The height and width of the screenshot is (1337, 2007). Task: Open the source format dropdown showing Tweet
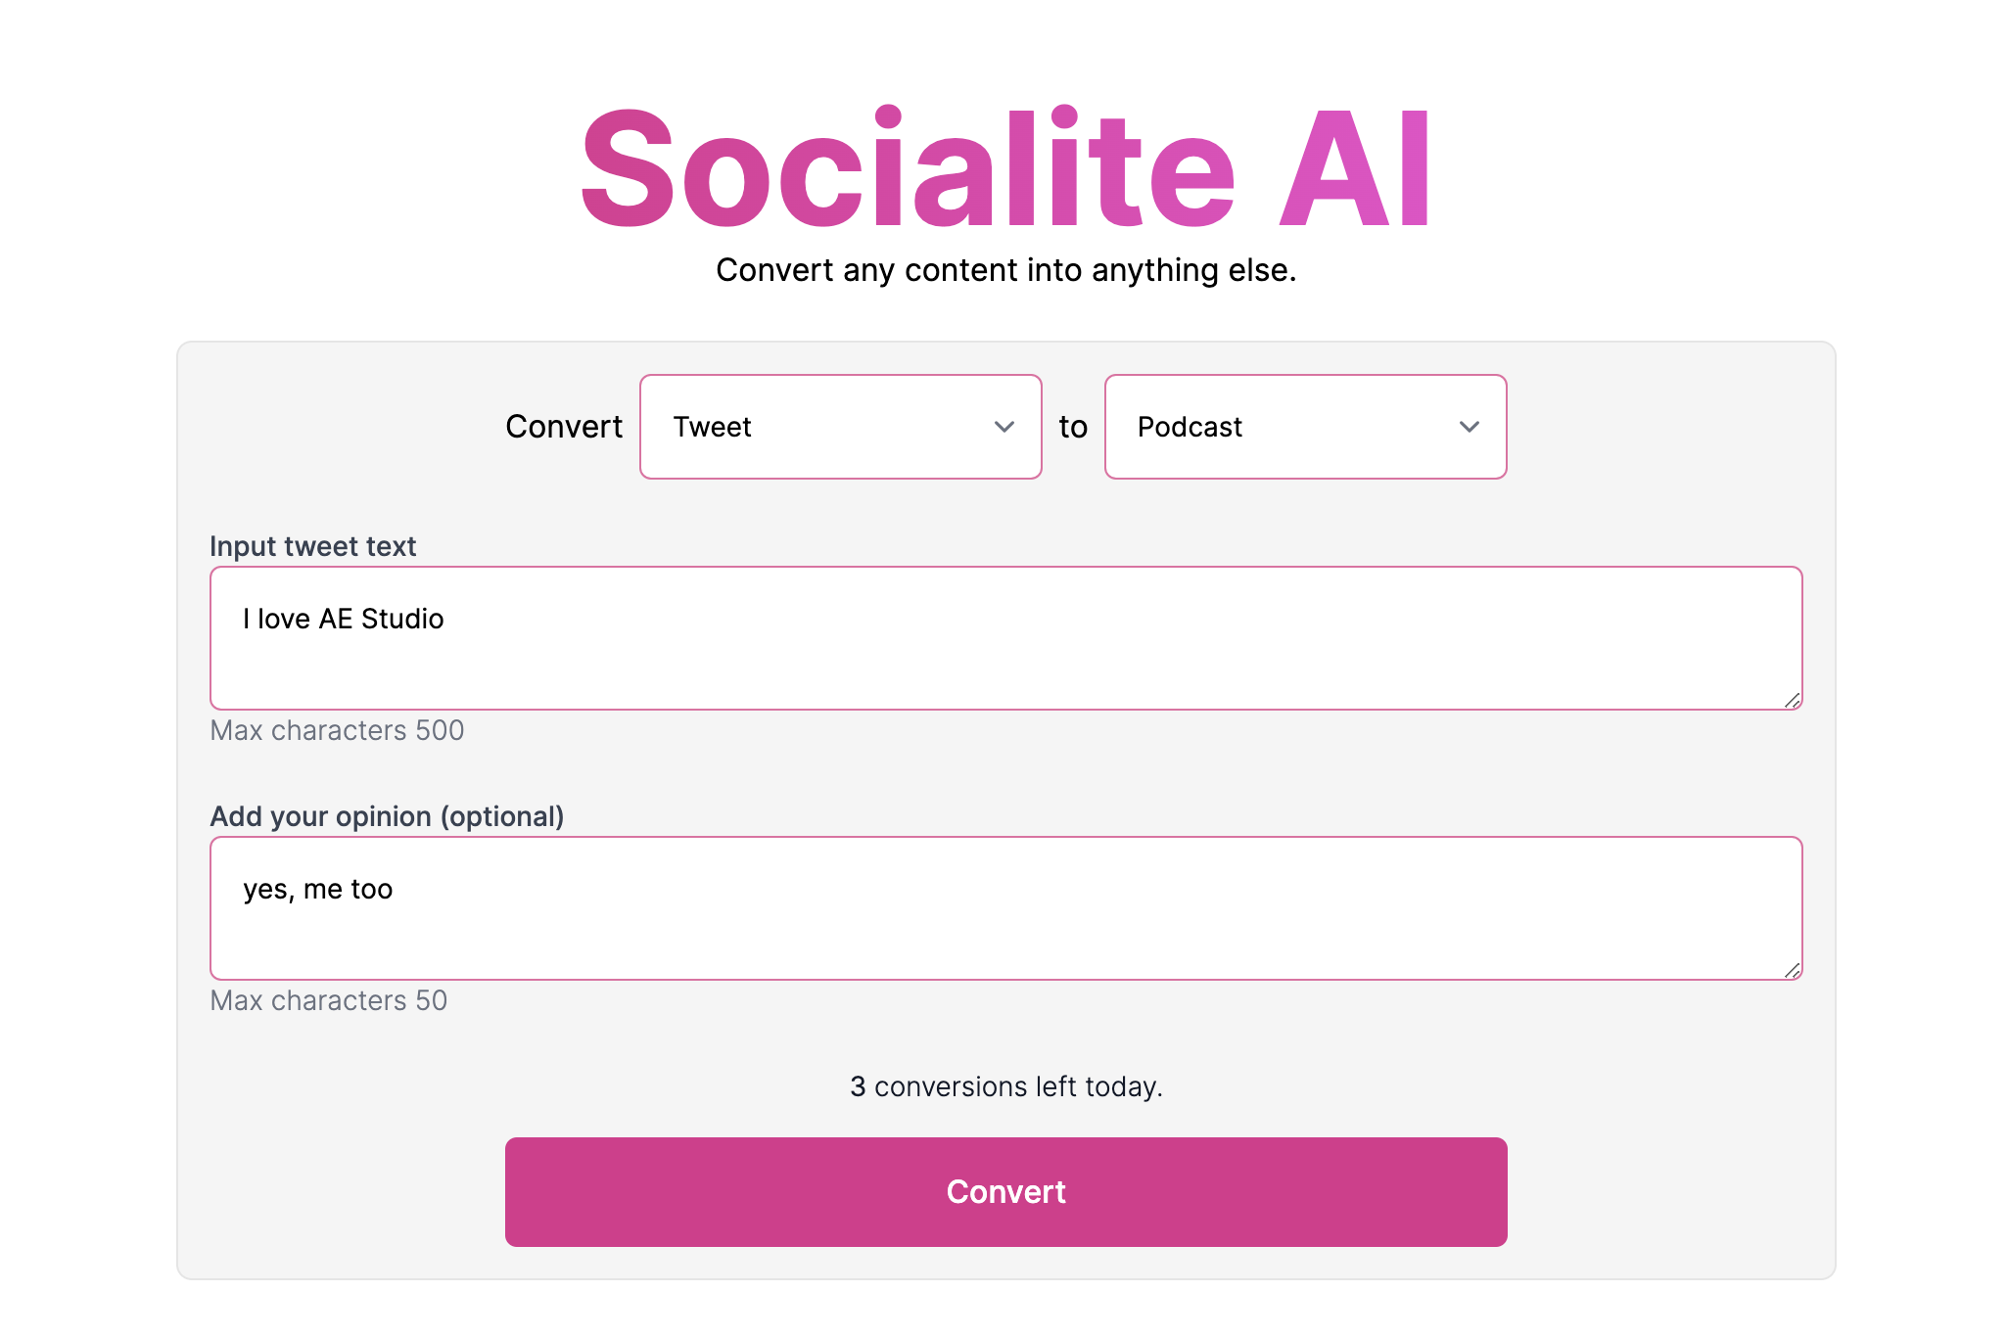pos(840,427)
